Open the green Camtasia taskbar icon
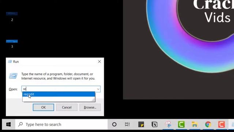Screen dimensions: 234x132 point(181,124)
